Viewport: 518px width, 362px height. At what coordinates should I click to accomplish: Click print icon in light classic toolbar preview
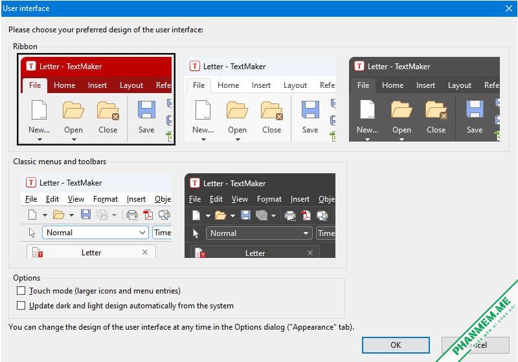[x=132, y=215]
